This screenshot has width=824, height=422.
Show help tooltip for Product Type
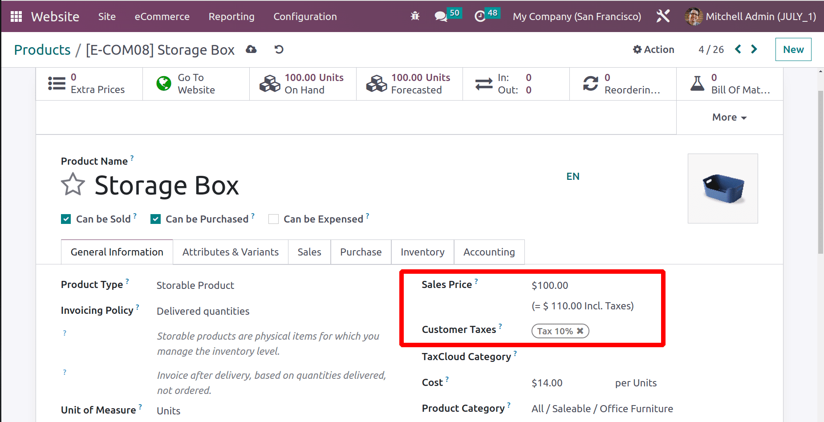(x=127, y=281)
